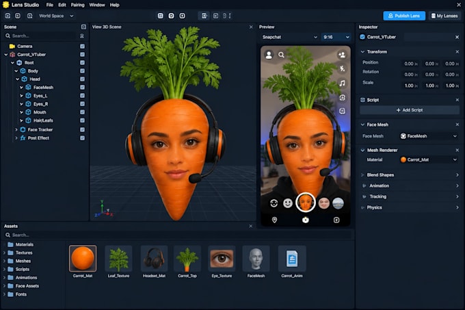Click the profile avatar icon in Snapchat preview
Viewport: 465px width, 310px height.
point(269,55)
